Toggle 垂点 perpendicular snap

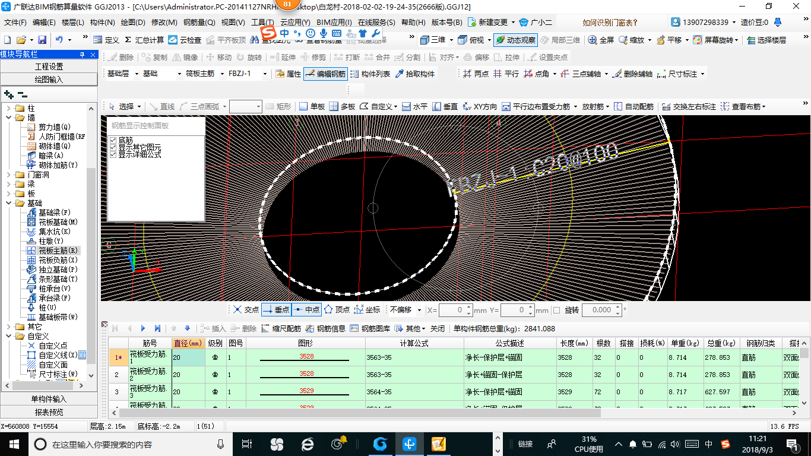[275, 310]
